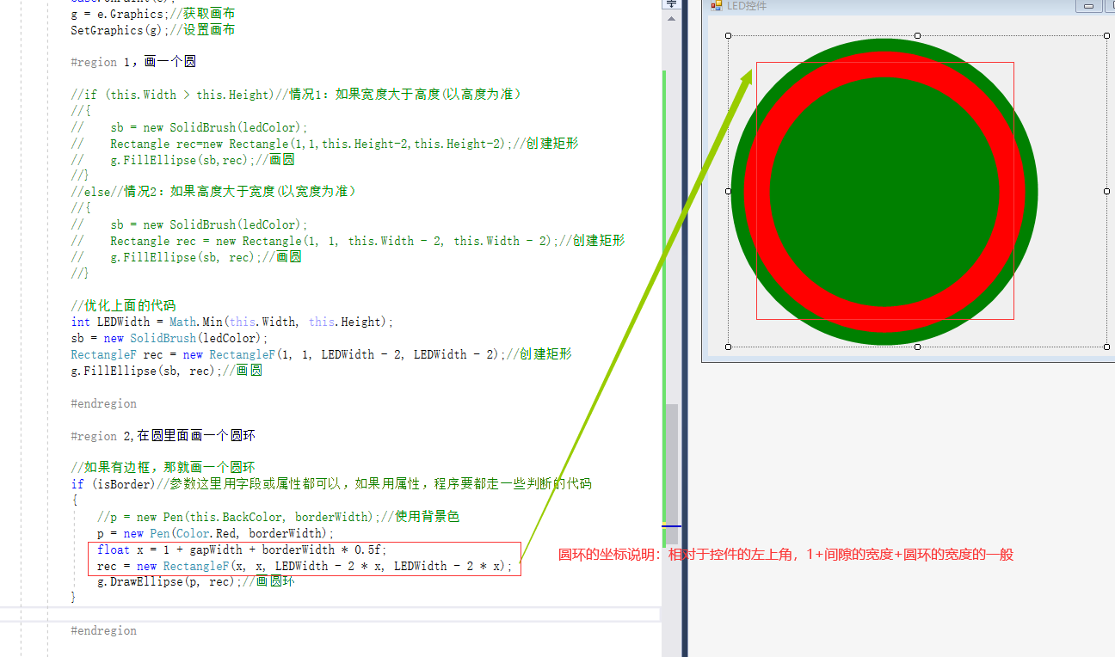Click the LED控件 form title icon
1115x657 pixels.
click(716, 5)
